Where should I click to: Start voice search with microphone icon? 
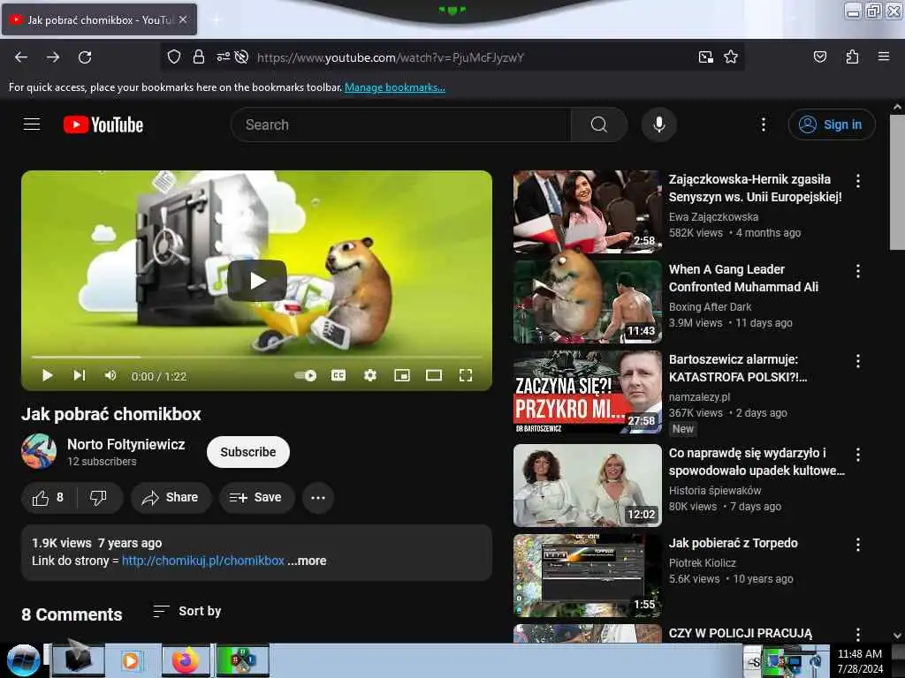coord(658,124)
